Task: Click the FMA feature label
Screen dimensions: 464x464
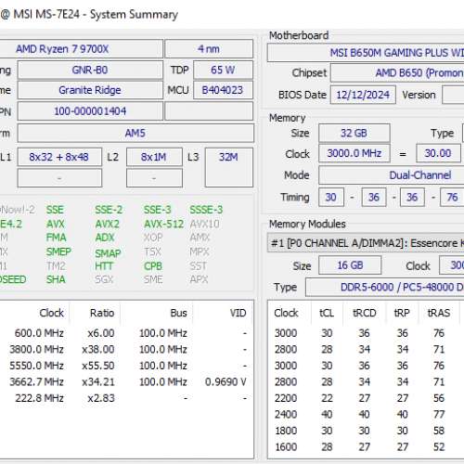Action: pos(56,238)
